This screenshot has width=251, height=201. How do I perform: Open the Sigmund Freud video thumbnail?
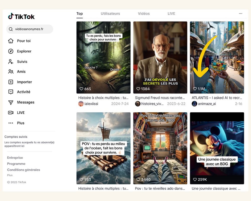click(x=160, y=57)
